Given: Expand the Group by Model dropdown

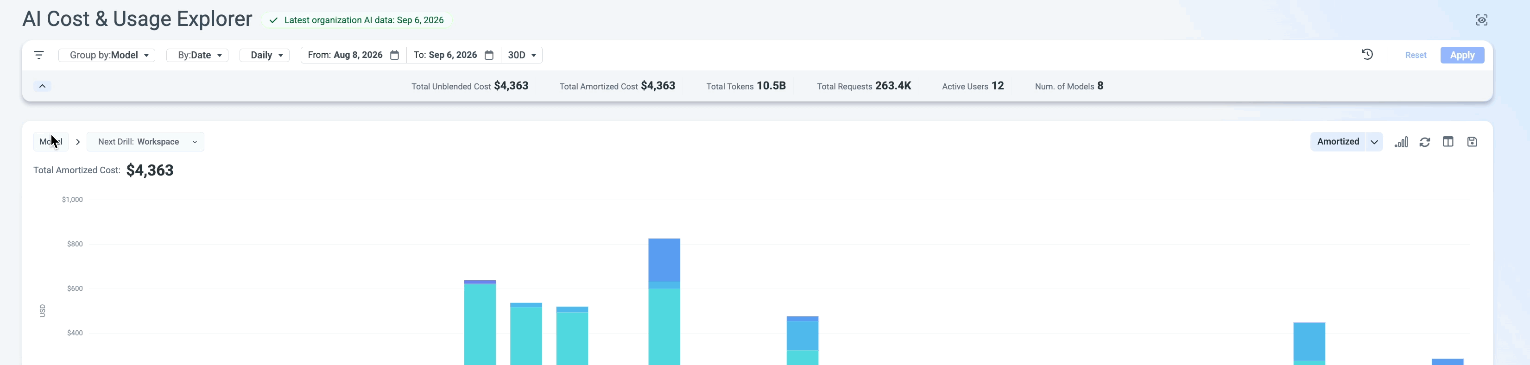Looking at the screenshot, I should [x=107, y=55].
